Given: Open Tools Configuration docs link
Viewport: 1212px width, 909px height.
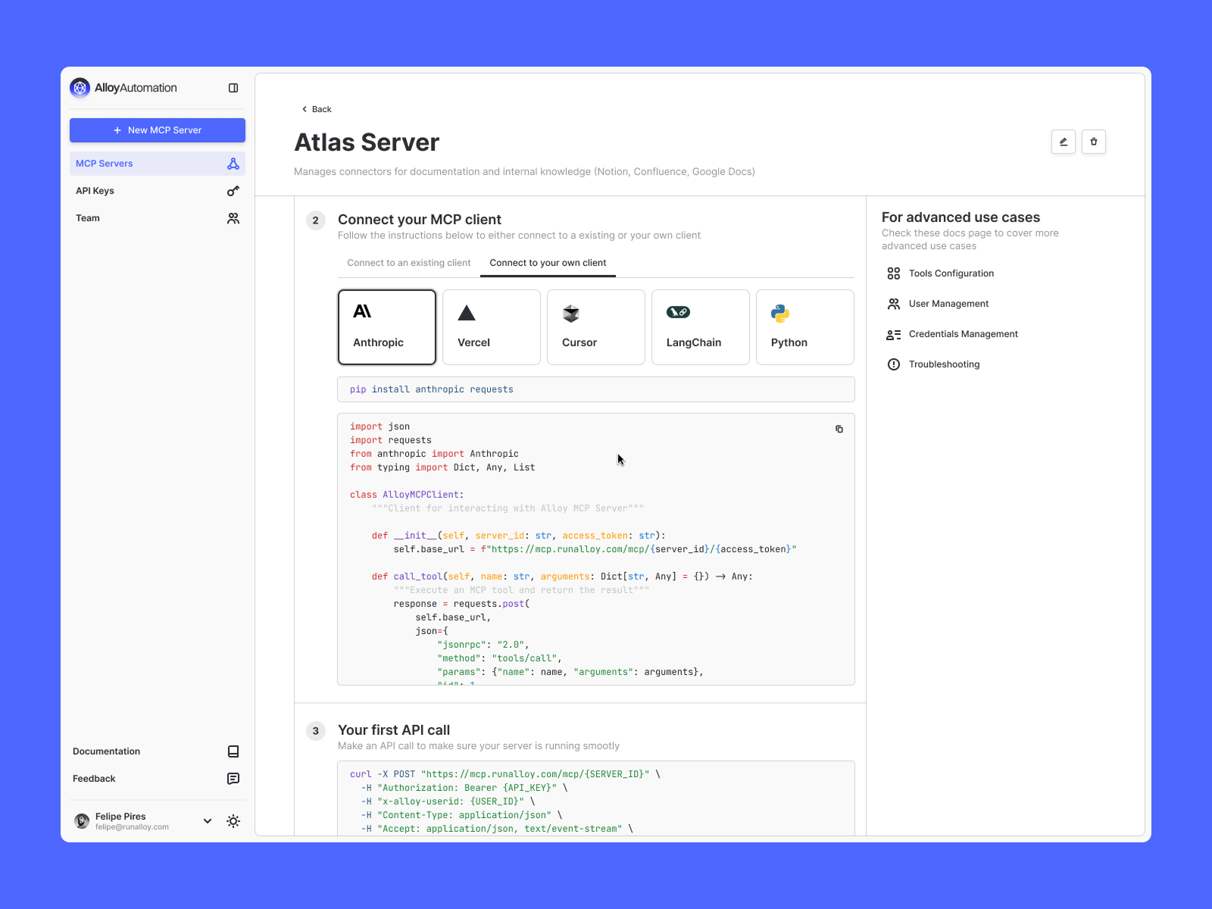Looking at the screenshot, I should click(951, 273).
